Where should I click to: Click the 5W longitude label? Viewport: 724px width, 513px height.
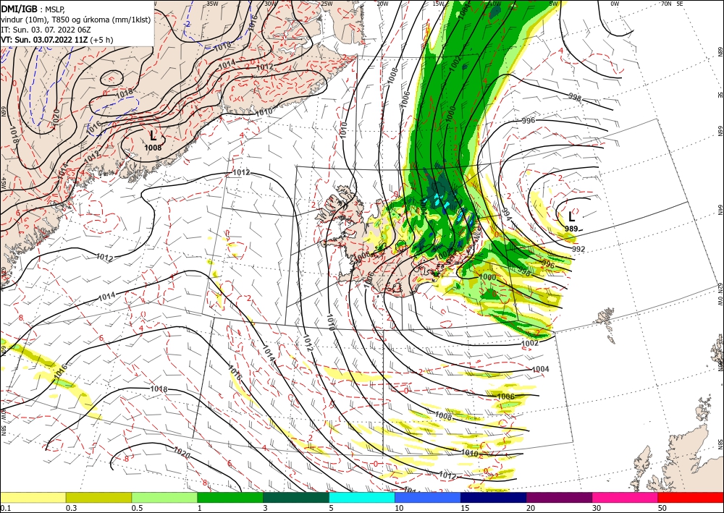pos(554,3)
